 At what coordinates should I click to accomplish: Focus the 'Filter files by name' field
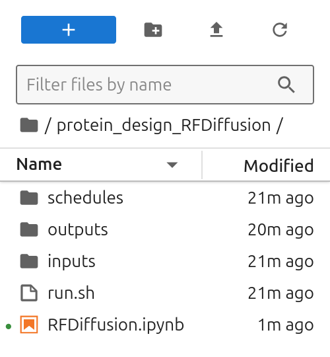(x=165, y=85)
